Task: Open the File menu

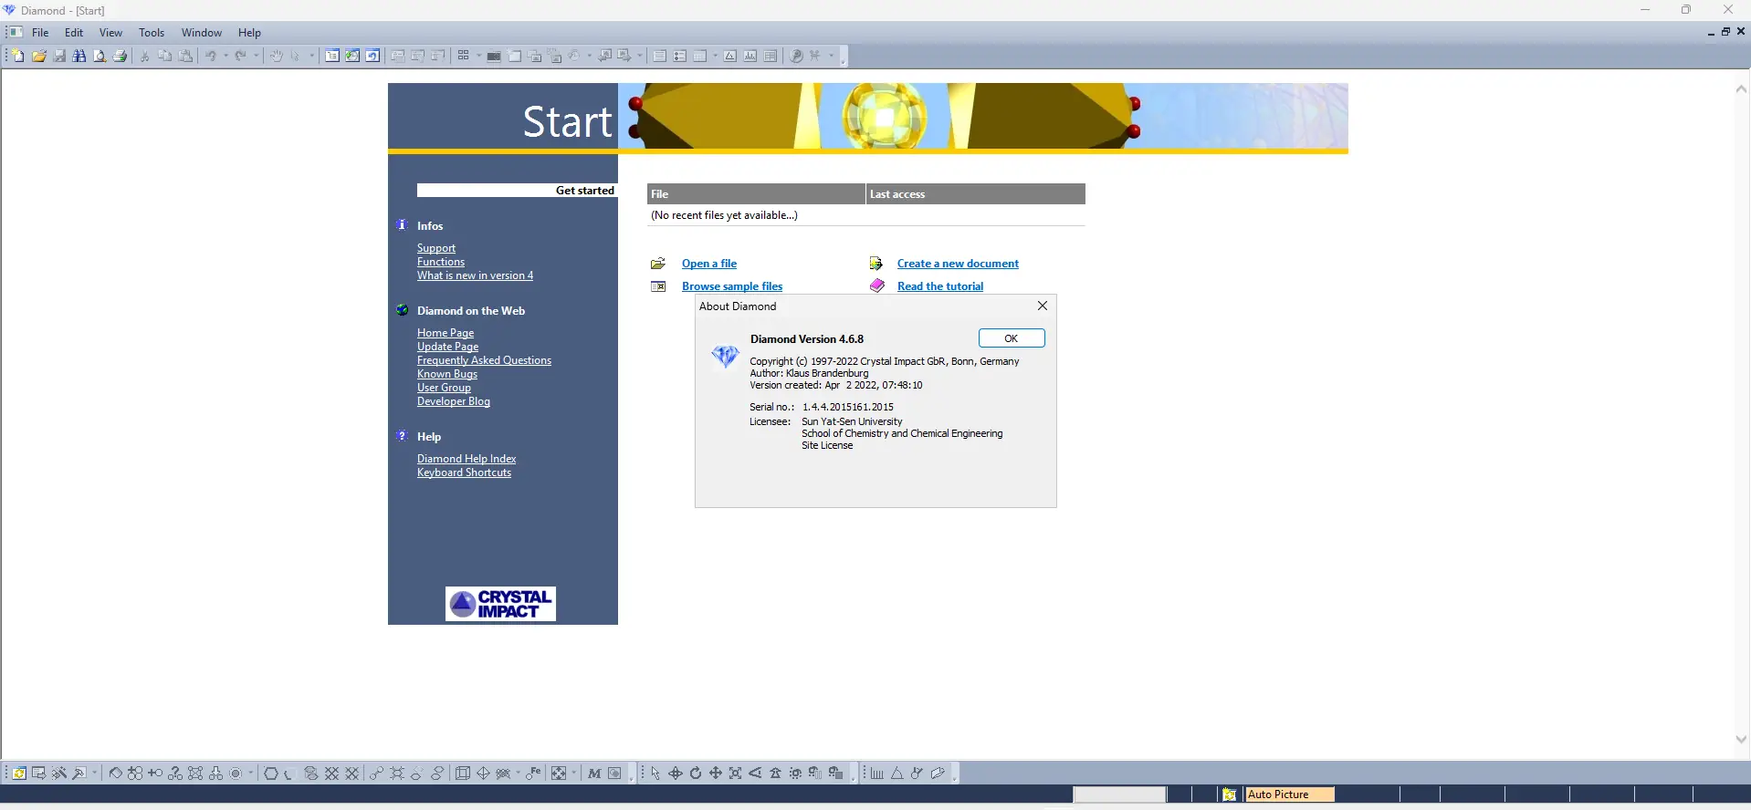Action: [x=40, y=32]
